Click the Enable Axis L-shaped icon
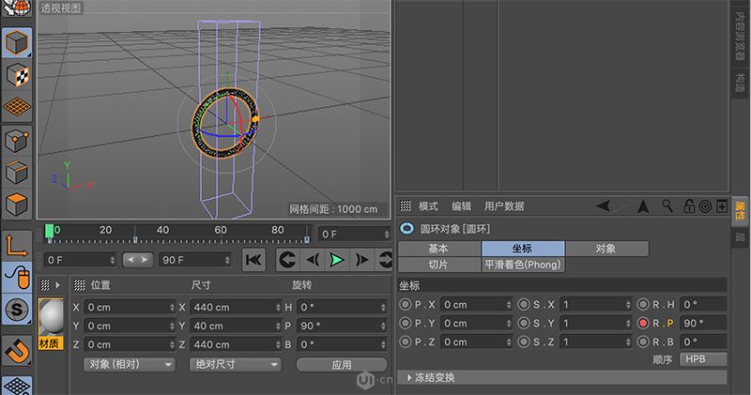This screenshot has width=751, height=395. [x=17, y=245]
